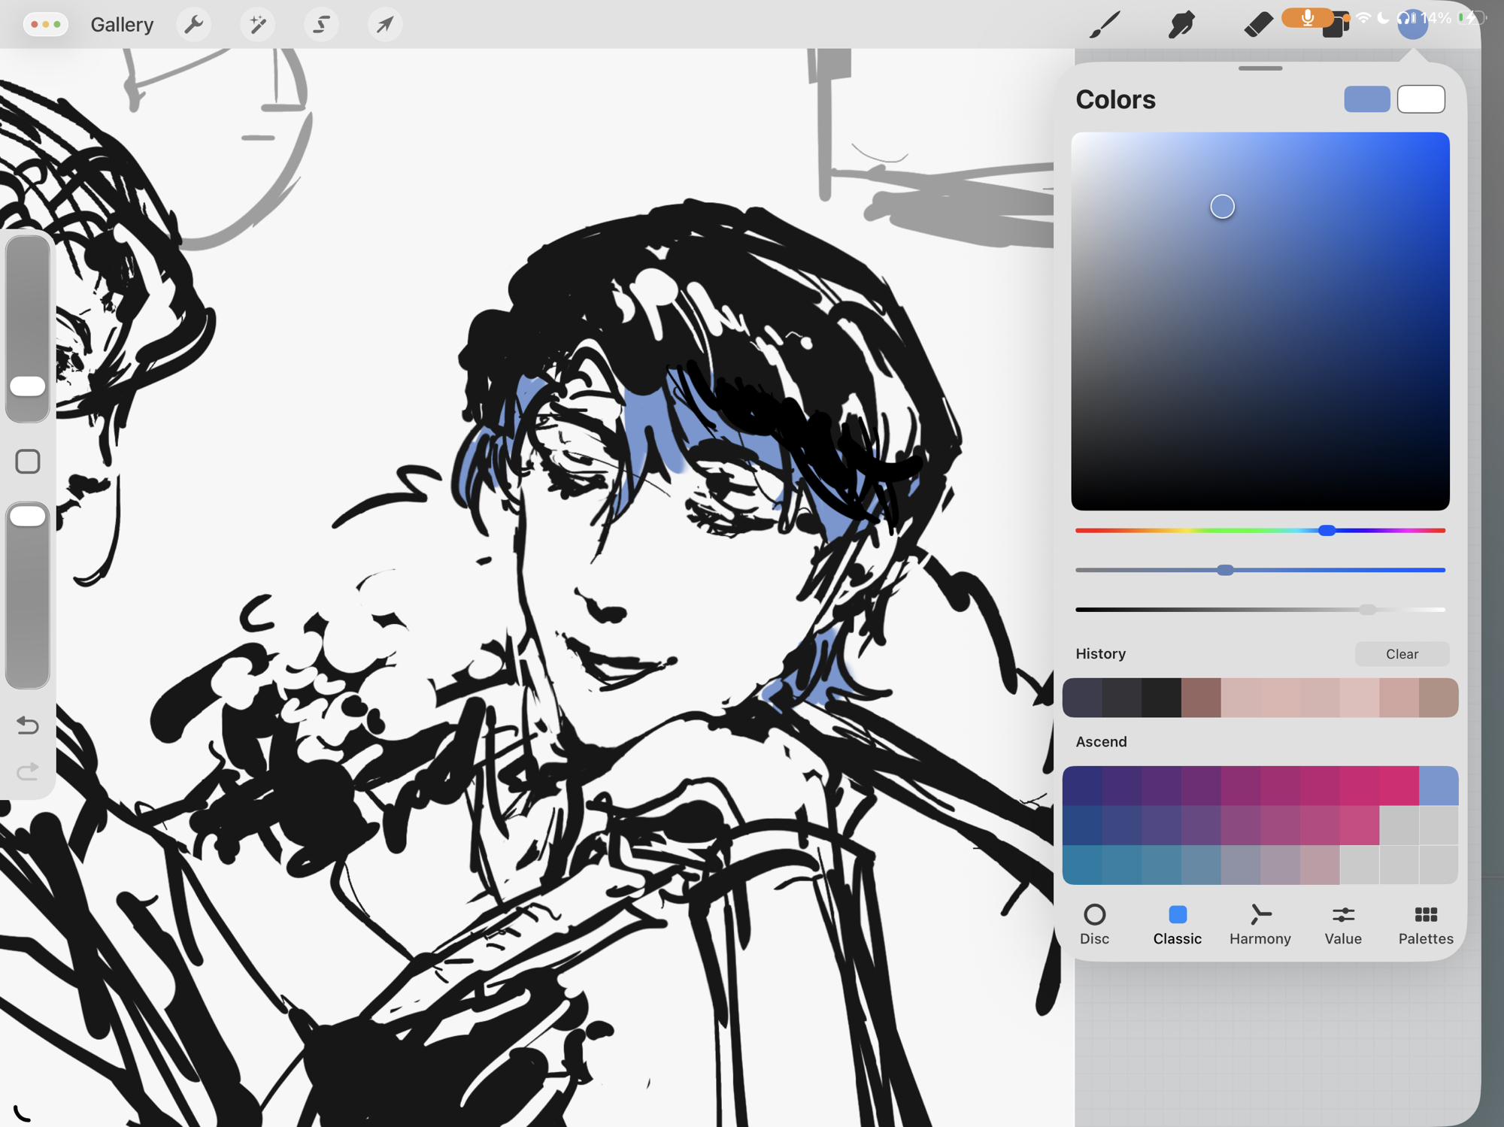1504x1127 pixels.
Task: Open the Palettes tab
Action: [x=1425, y=924]
